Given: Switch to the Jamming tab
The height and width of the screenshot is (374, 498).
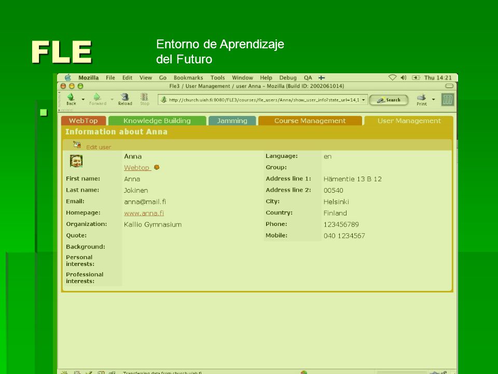Looking at the screenshot, I should click(x=232, y=121).
